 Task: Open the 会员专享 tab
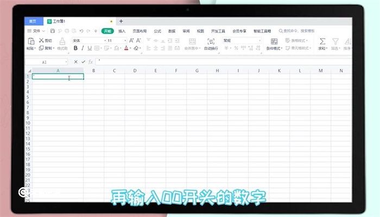(x=239, y=31)
